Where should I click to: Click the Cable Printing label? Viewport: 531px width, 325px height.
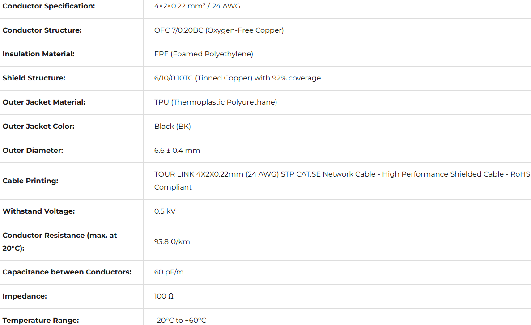click(x=30, y=181)
